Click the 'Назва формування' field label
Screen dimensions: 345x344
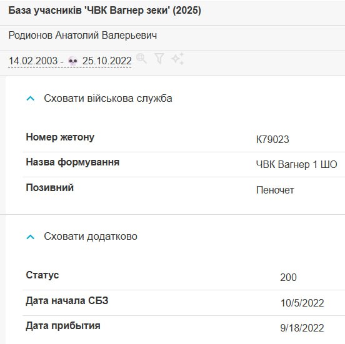click(72, 162)
